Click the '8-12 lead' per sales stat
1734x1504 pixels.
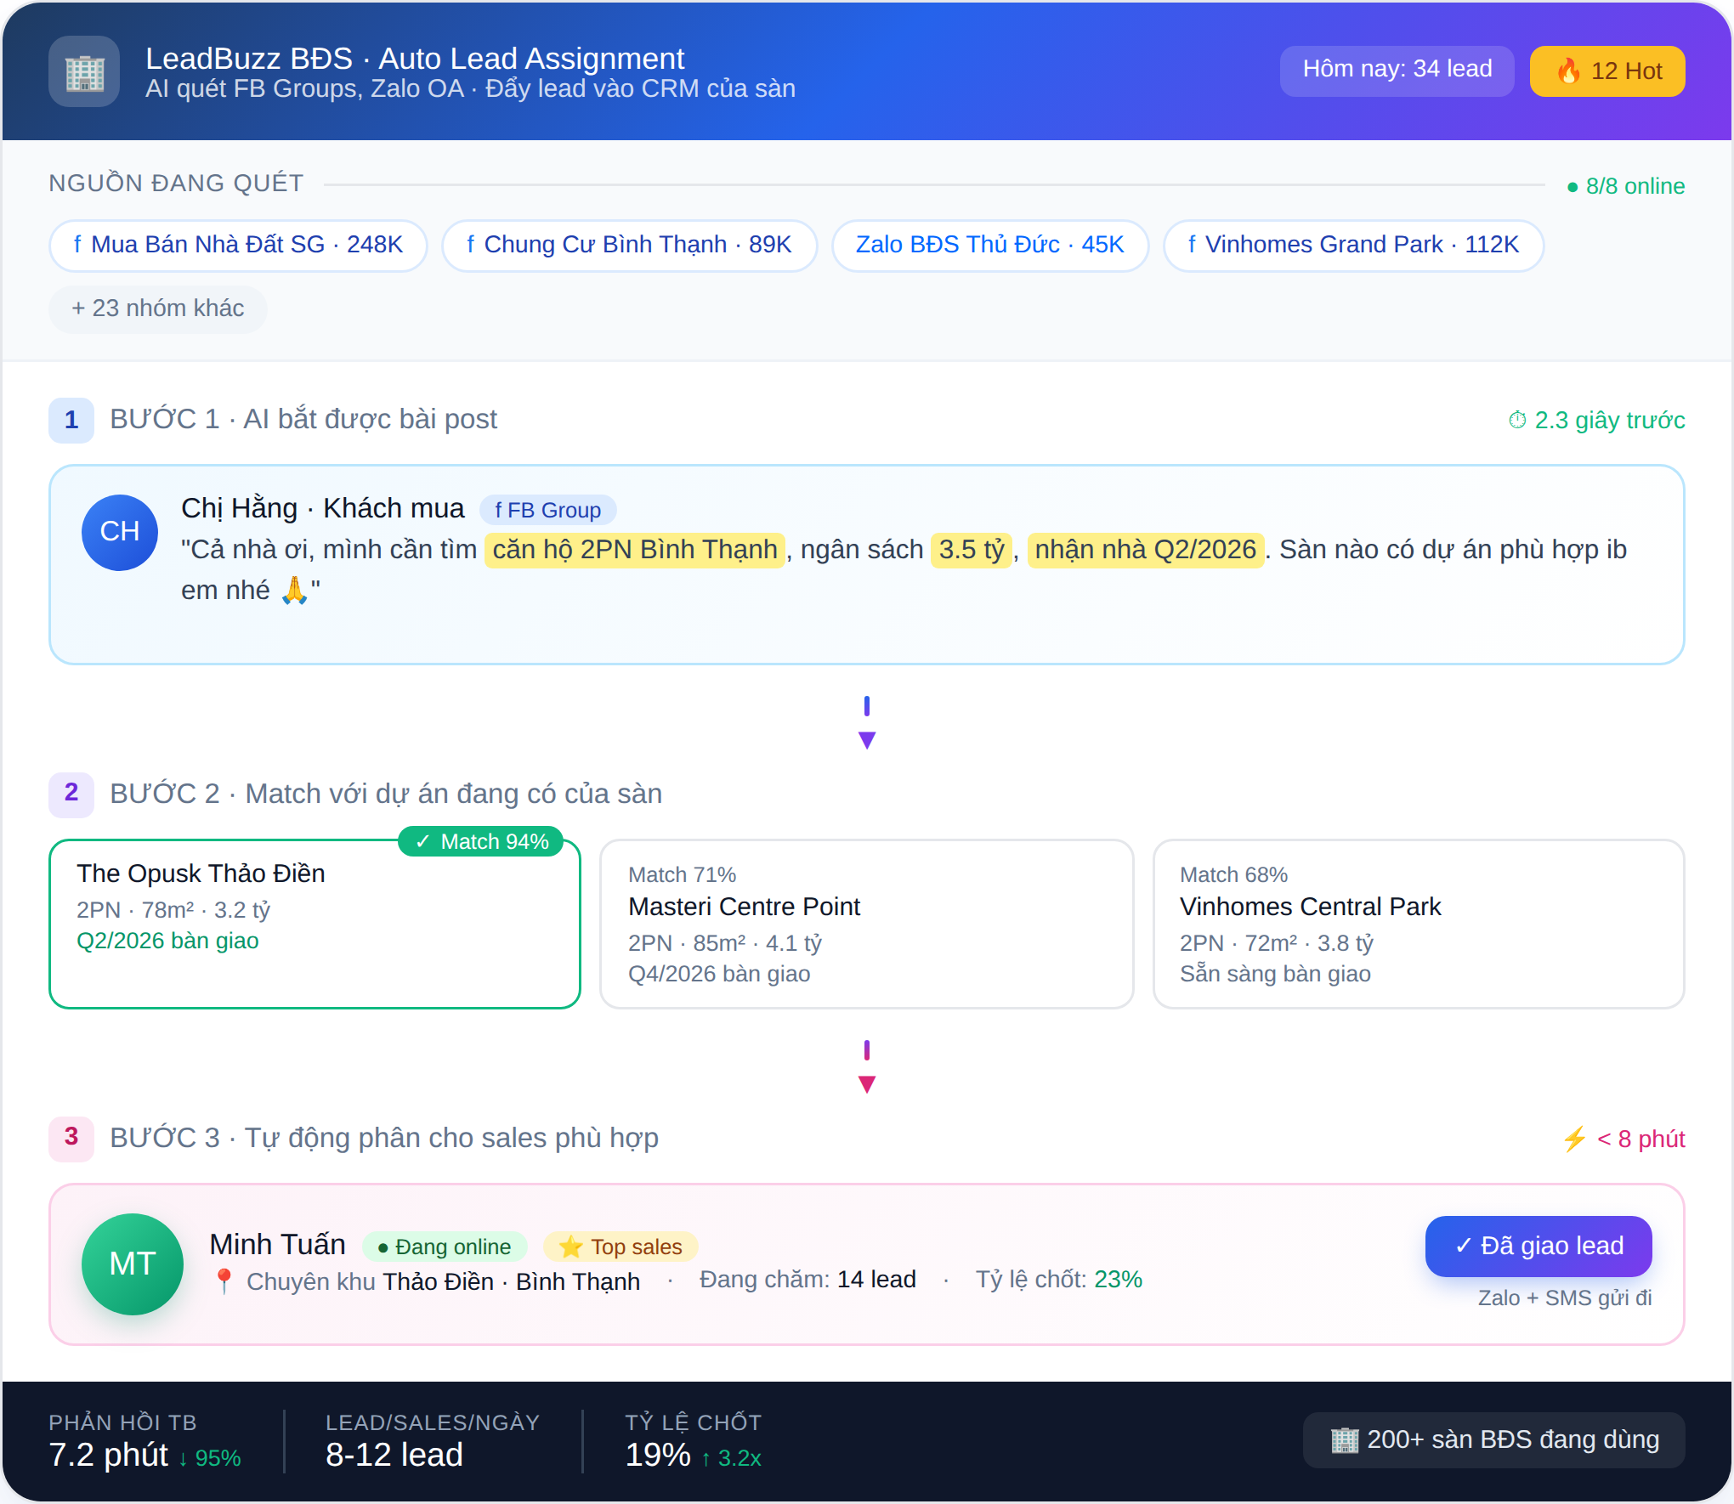[x=394, y=1455]
